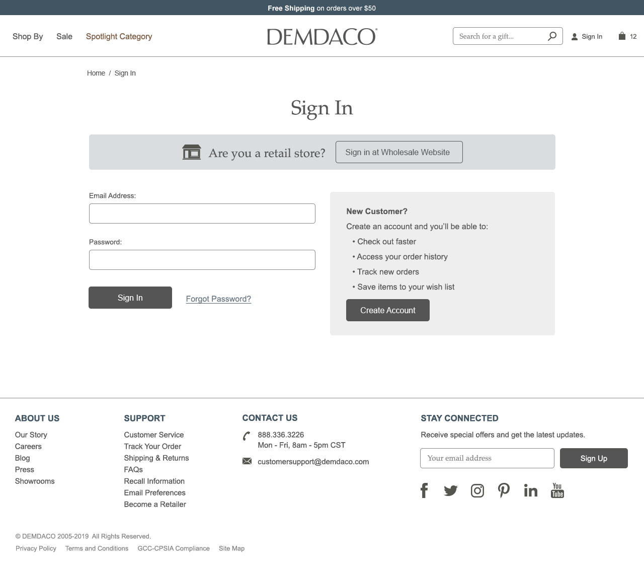Image resolution: width=644 pixels, height=567 pixels.
Task: Focus the Email Address field
Action: coord(202,214)
